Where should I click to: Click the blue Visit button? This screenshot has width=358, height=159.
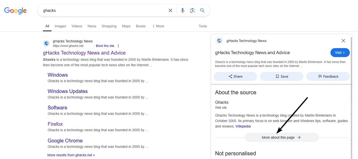point(340,53)
